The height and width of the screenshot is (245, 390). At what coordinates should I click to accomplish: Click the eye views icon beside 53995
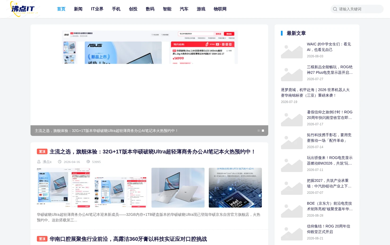(88, 162)
